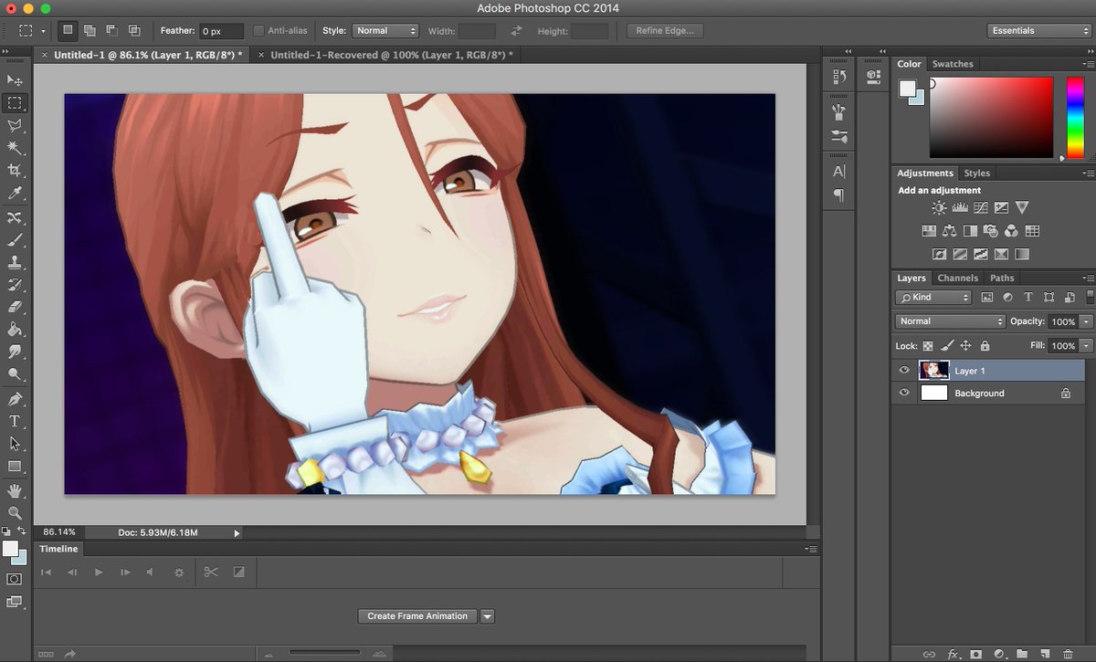Expand the Opacity slider dropdown arrow
This screenshot has width=1096, height=662.
[x=1086, y=321]
